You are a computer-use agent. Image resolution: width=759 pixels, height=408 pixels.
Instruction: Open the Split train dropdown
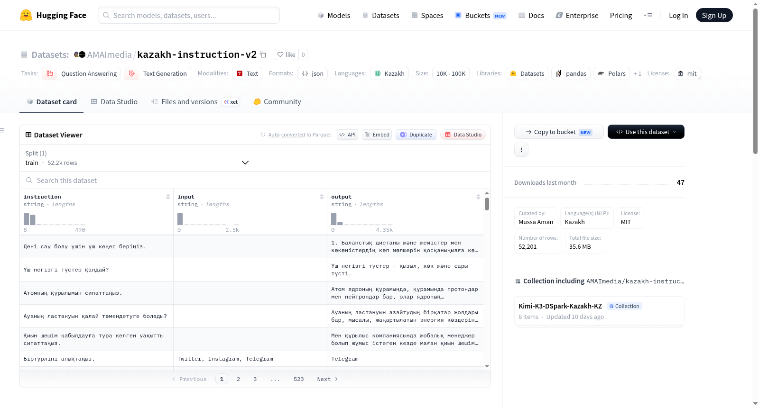coord(138,158)
